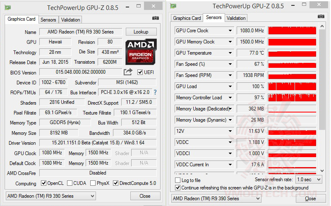Click the AMD CrossFire Disabled field

pos(98,173)
